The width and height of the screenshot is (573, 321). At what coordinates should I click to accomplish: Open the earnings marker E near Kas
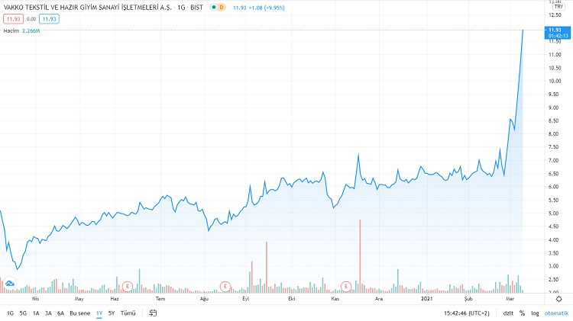pos(345,287)
